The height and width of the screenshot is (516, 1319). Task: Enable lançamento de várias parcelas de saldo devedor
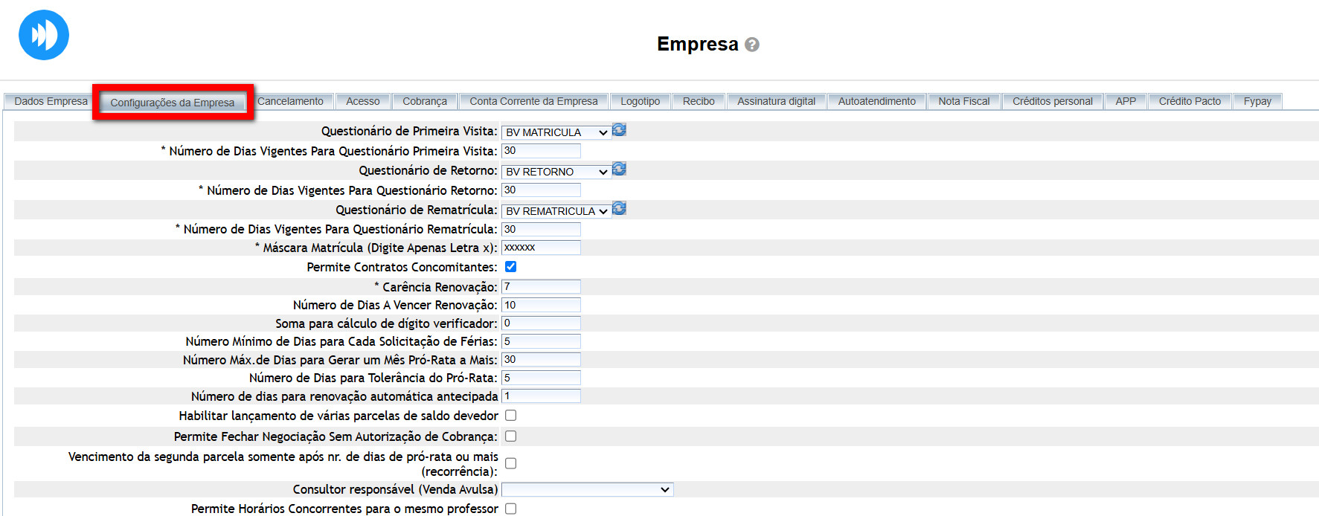(510, 416)
